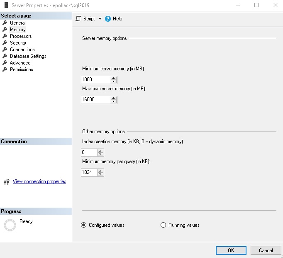Increase Minimum memory per query value
Image resolution: width=283 pixels, height=258 pixels.
(100, 171)
